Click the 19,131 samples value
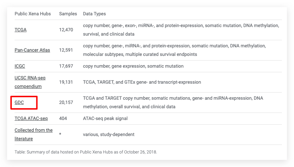 (x=66, y=82)
